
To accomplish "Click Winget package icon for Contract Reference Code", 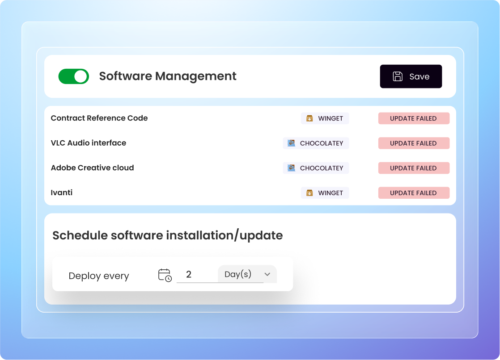I will click(x=309, y=118).
